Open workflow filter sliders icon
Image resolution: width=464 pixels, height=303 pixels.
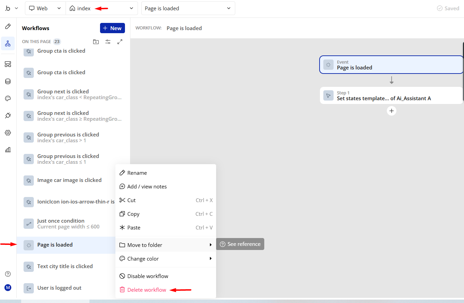pos(108,42)
